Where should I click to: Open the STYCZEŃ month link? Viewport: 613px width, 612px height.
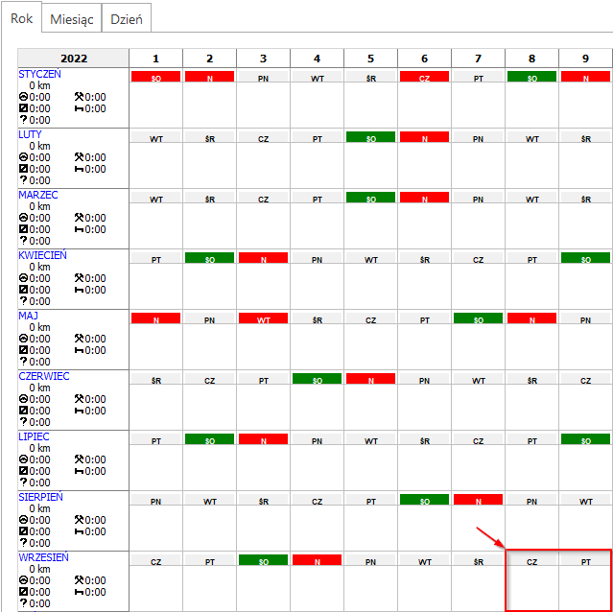(38, 74)
